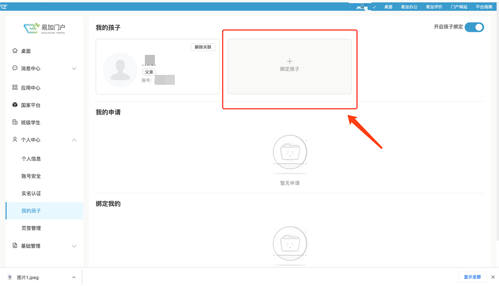This screenshot has width=499, height=286.
Task: Click the 班级学生 sidebar icon
Action: (14, 122)
